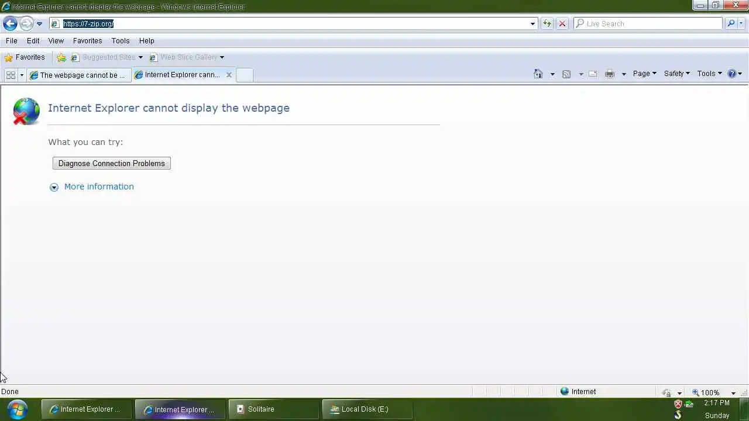Screen dimensions: 749x421
Task: Expand the address bar autocomplete dropdown
Action: click(x=532, y=24)
